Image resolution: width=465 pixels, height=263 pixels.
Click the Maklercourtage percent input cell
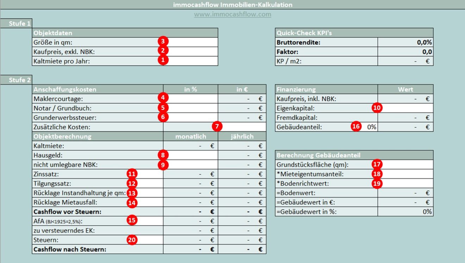click(191, 99)
